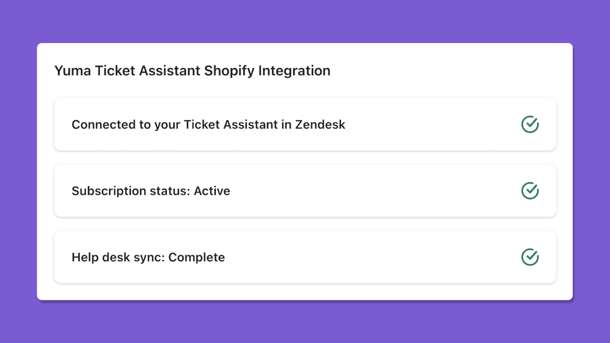Click Ticket Assistant words in the heading
Image resolution: width=610 pixels, height=343 pixels.
point(148,71)
